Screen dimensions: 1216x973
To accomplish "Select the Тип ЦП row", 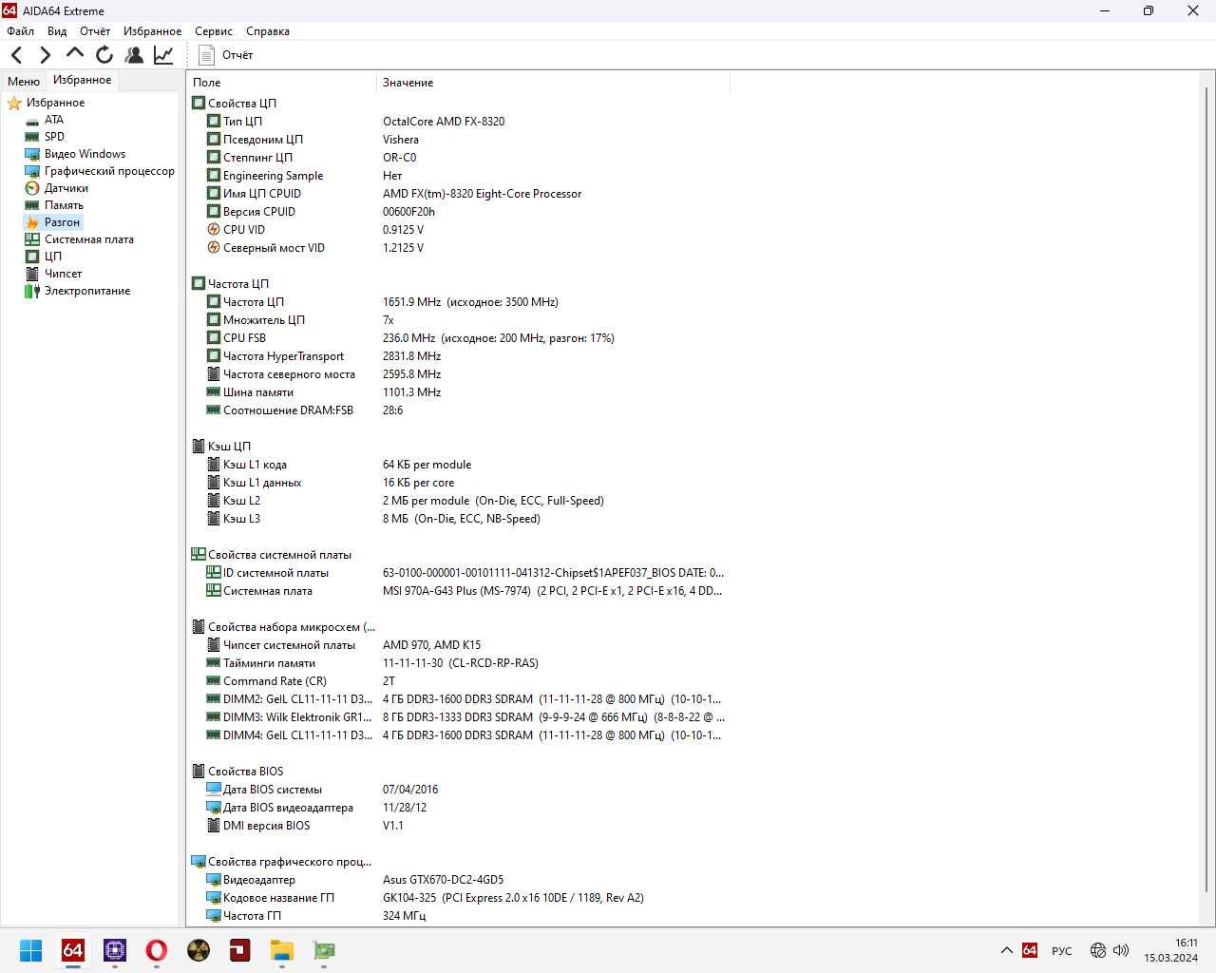I will [458, 122].
